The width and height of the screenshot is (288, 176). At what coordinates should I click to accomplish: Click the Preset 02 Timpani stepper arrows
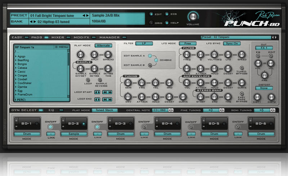274,38
